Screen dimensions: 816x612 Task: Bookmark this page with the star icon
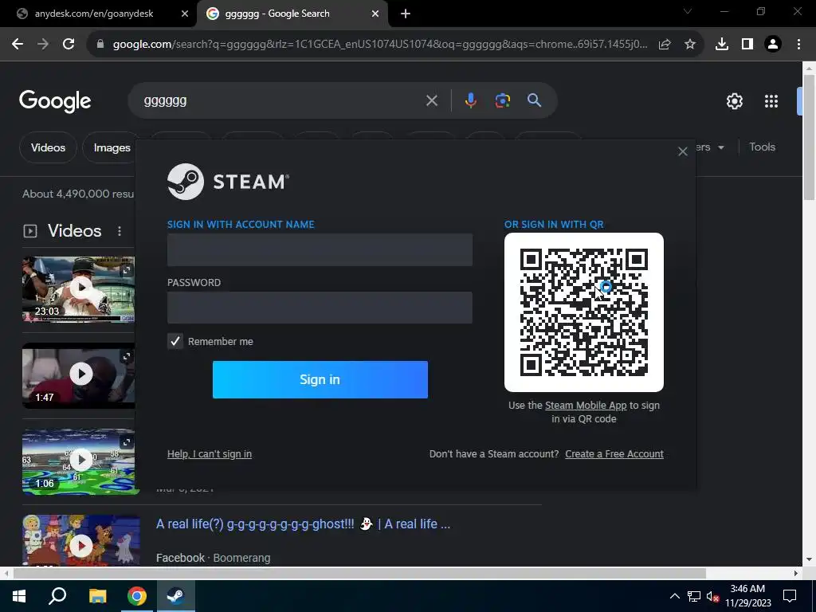[x=690, y=45]
